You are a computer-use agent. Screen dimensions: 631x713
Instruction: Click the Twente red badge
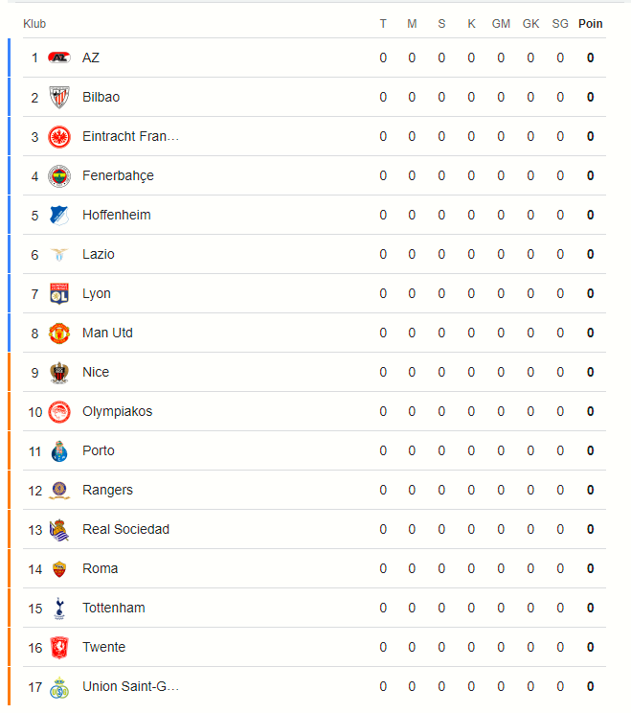tap(59, 648)
